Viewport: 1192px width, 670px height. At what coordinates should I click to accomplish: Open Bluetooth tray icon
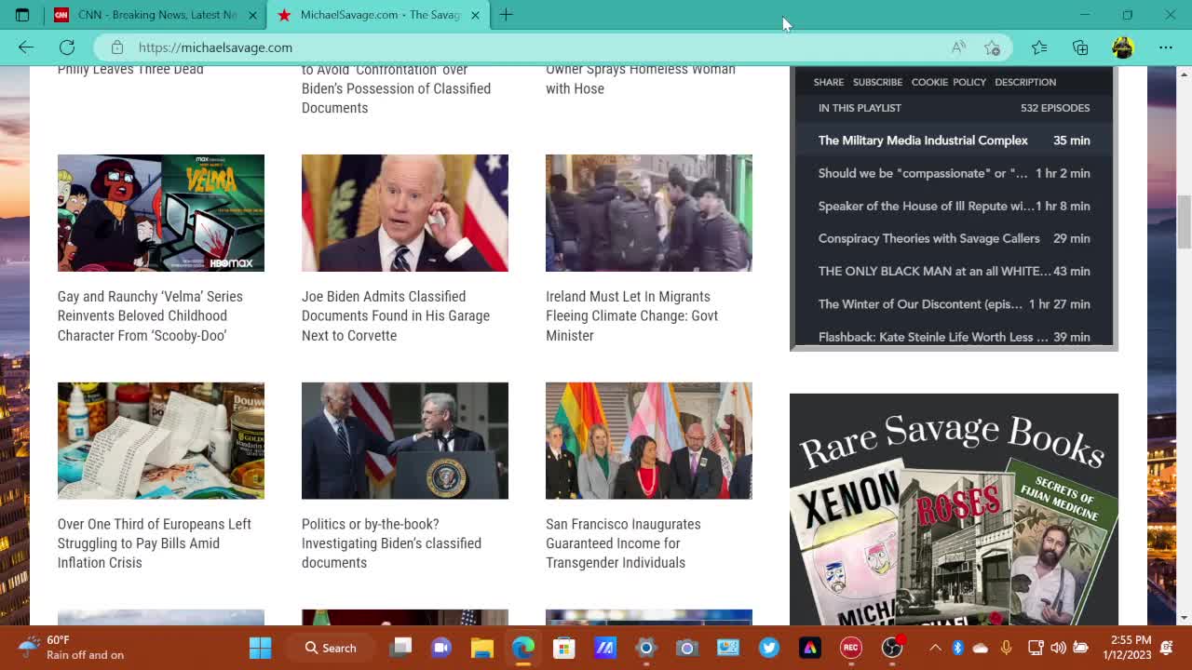[x=958, y=648]
